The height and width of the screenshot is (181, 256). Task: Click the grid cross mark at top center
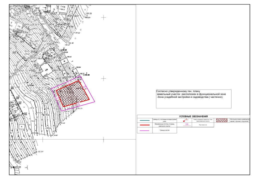tap(103, 17)
